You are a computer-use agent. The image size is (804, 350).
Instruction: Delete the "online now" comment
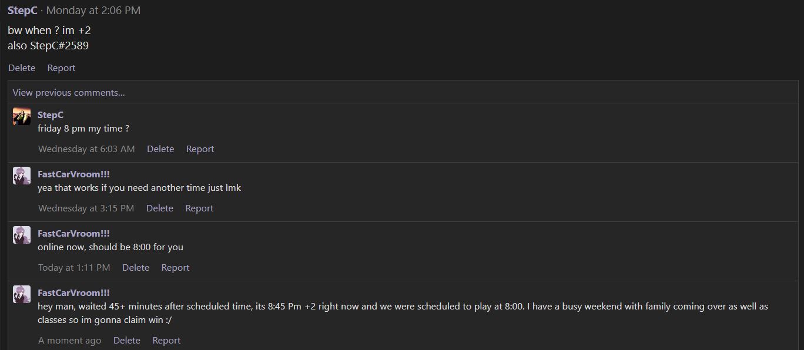(136, 268)
